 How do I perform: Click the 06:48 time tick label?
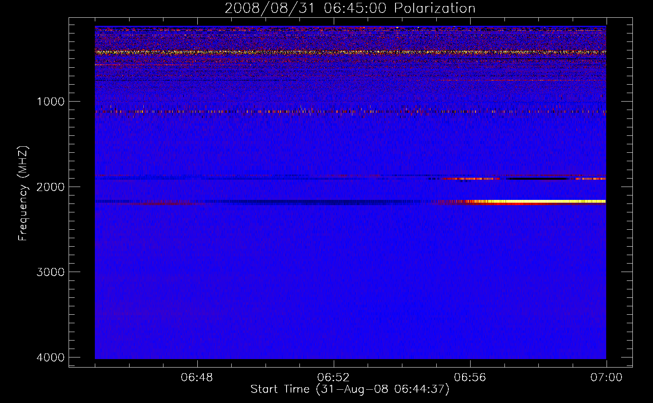click(197, 378)
